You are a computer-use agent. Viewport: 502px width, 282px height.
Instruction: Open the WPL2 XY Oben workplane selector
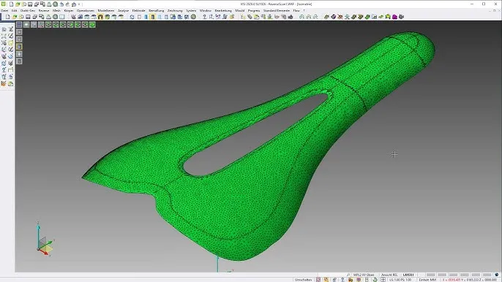click(x=364, y=275)
